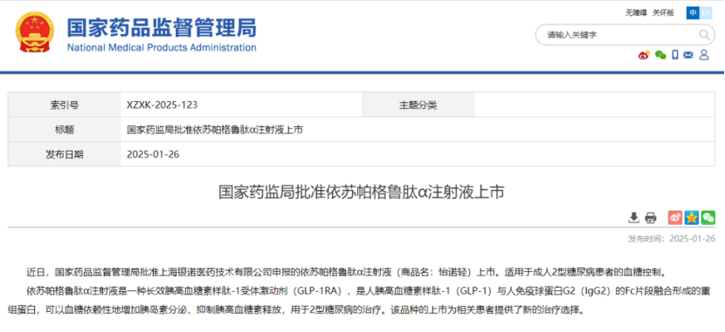Share to QZone star icon
Screen dimensions: 725x332
click(692, 218)
